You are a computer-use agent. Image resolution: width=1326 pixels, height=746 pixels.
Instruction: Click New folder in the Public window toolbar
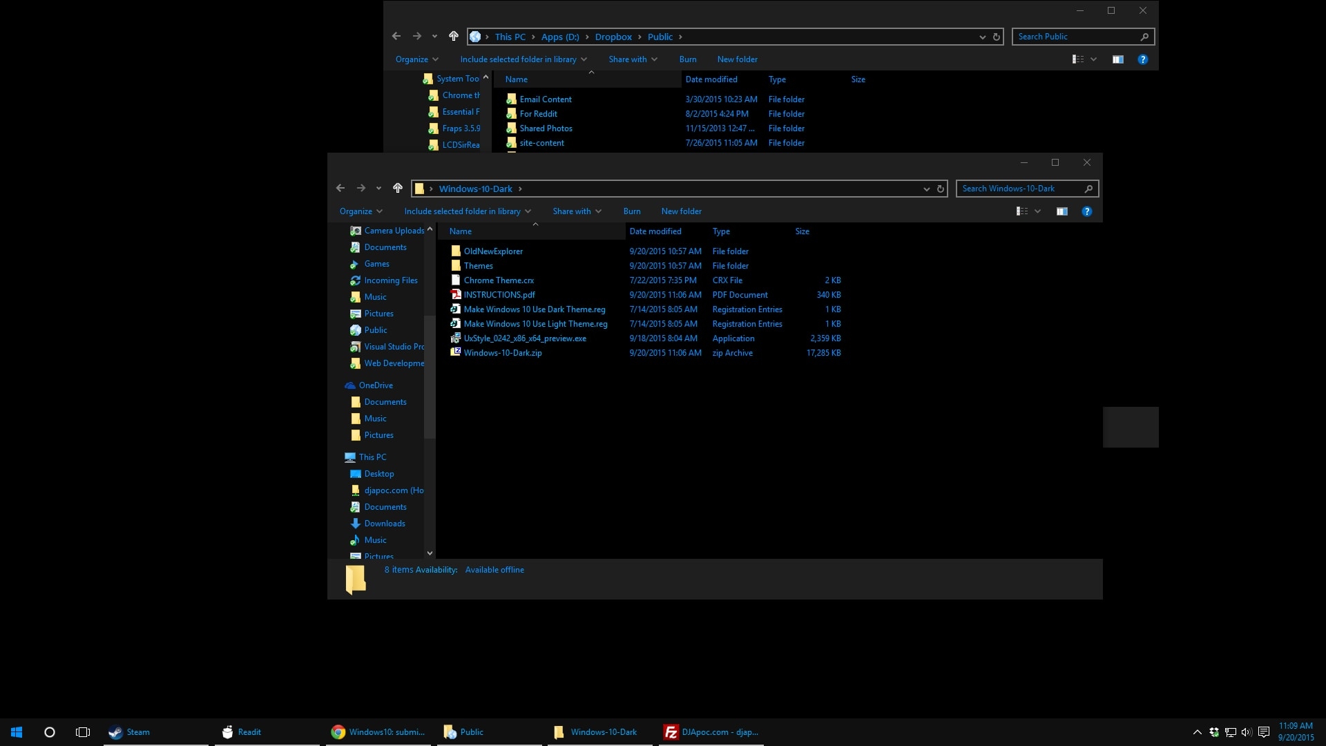[737, 59]
